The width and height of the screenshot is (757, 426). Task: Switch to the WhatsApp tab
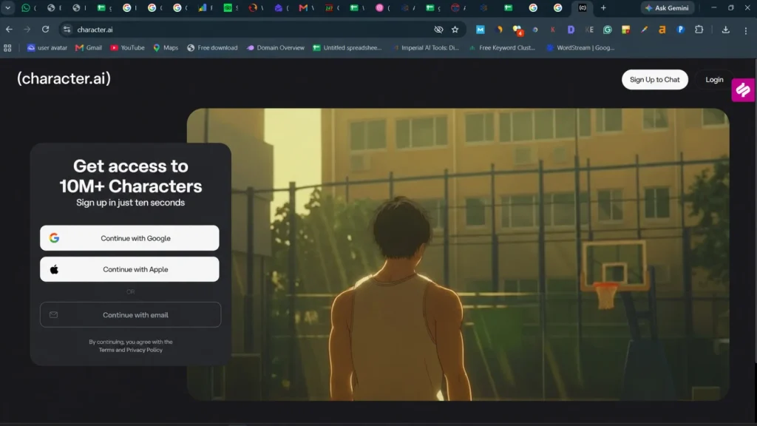26,7
